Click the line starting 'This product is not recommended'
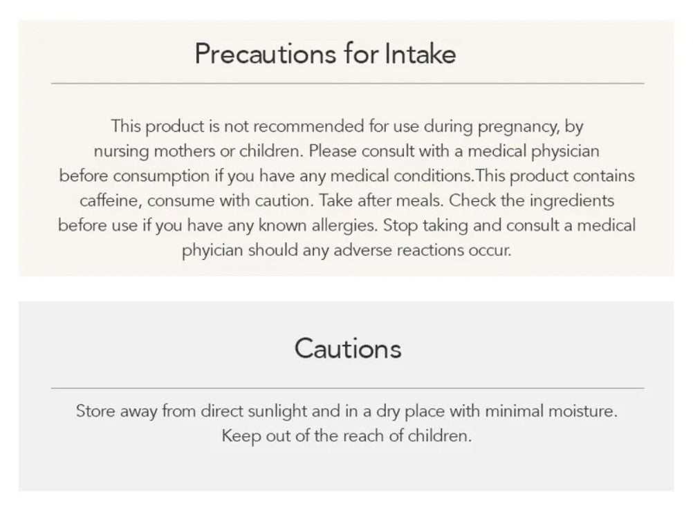693x510 pixels. tap(347, 126)
